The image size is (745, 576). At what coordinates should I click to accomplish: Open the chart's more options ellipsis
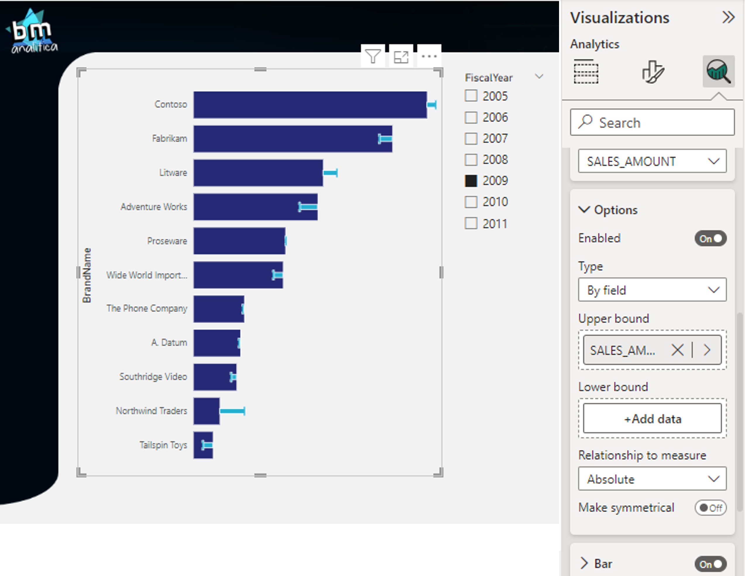click(x=429, y=56)
